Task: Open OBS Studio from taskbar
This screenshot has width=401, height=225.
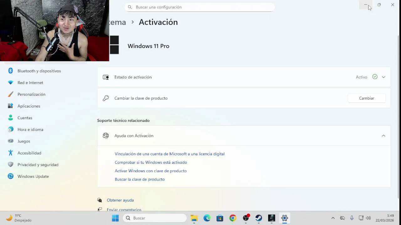Action: [x=246, y=218]
